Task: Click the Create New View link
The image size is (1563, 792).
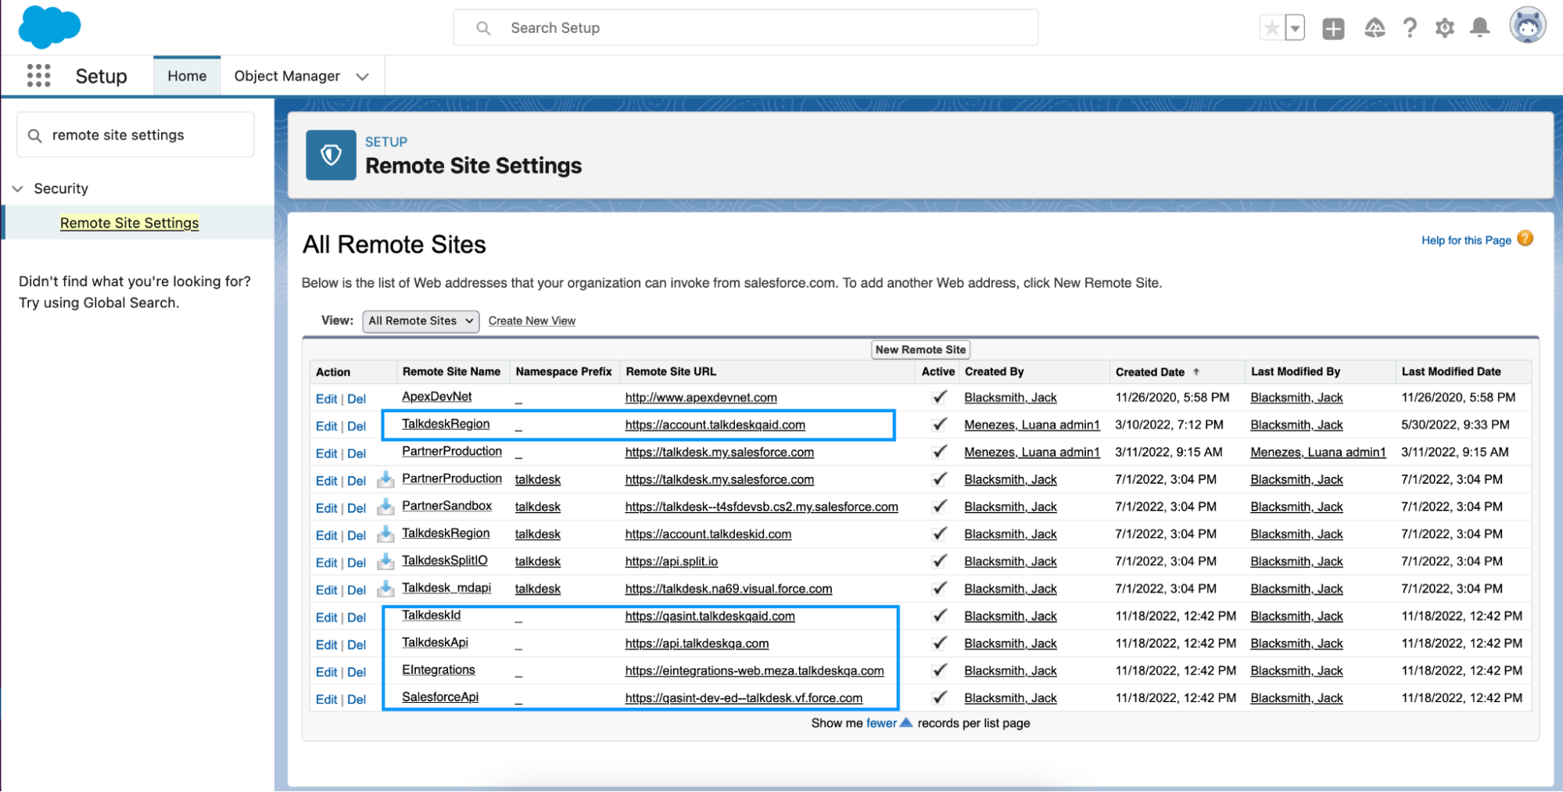Action: [532, 321]
